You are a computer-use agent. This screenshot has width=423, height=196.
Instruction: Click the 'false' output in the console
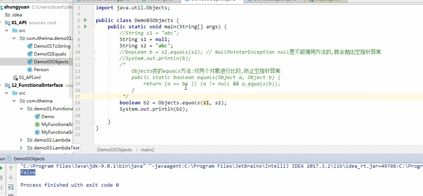pyautogui.click(x=28, y=172)
